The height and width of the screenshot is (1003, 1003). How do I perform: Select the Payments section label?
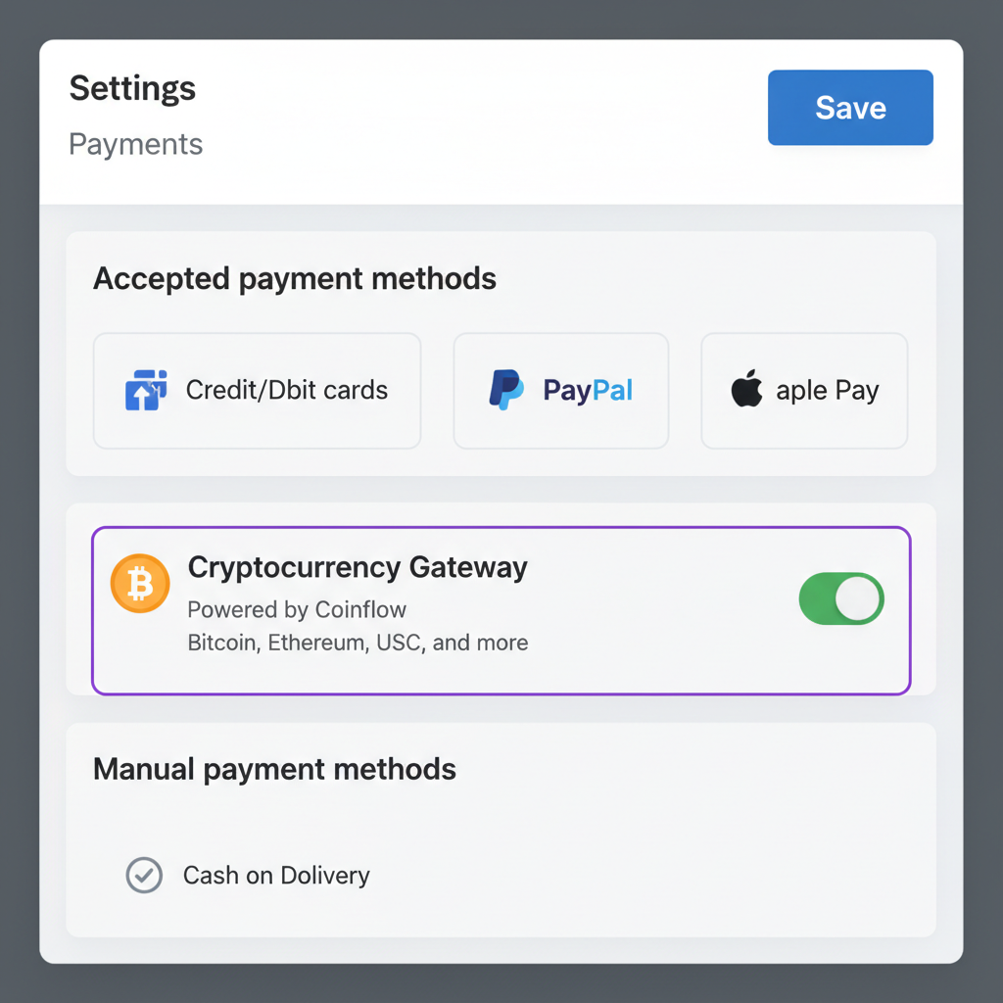pos(135,144)
